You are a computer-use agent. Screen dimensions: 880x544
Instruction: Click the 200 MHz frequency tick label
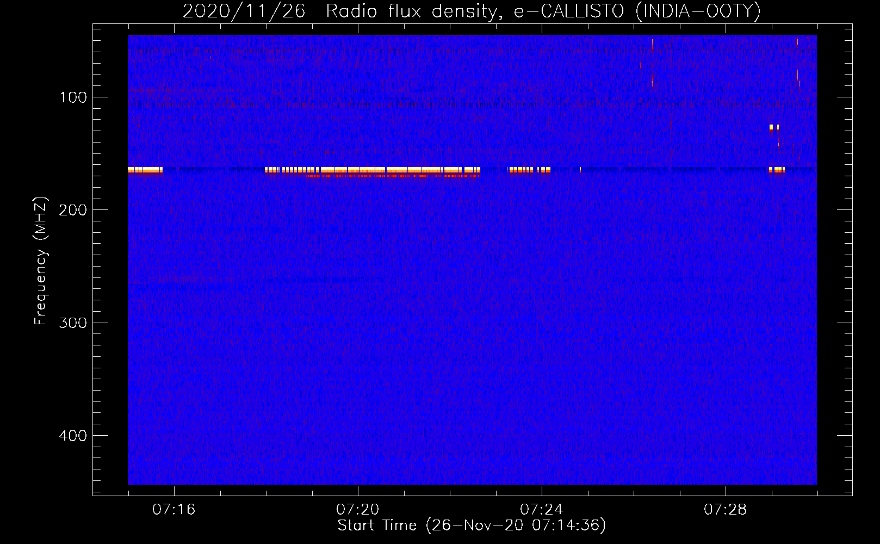(73, 210)
